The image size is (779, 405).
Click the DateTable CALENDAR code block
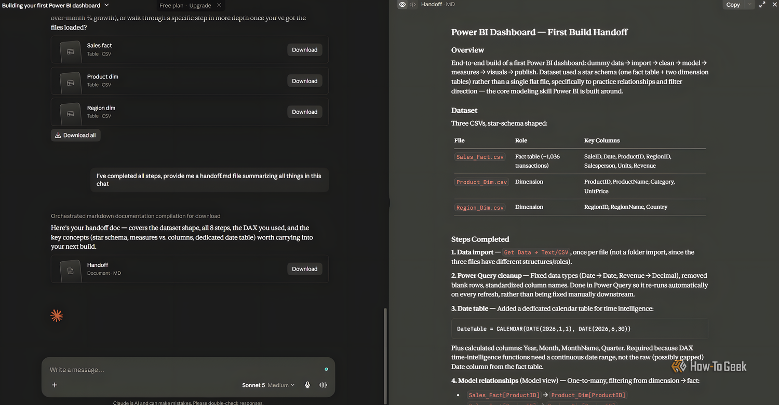click(x=580, y=329)
